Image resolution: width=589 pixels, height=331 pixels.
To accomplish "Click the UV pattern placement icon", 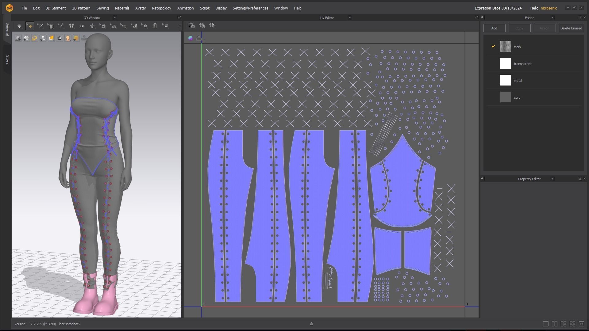I will [x=212, y=26].
